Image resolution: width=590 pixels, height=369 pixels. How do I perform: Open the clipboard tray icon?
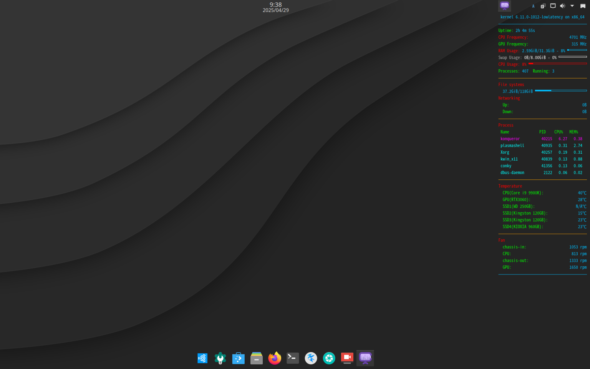click(543, 6)
